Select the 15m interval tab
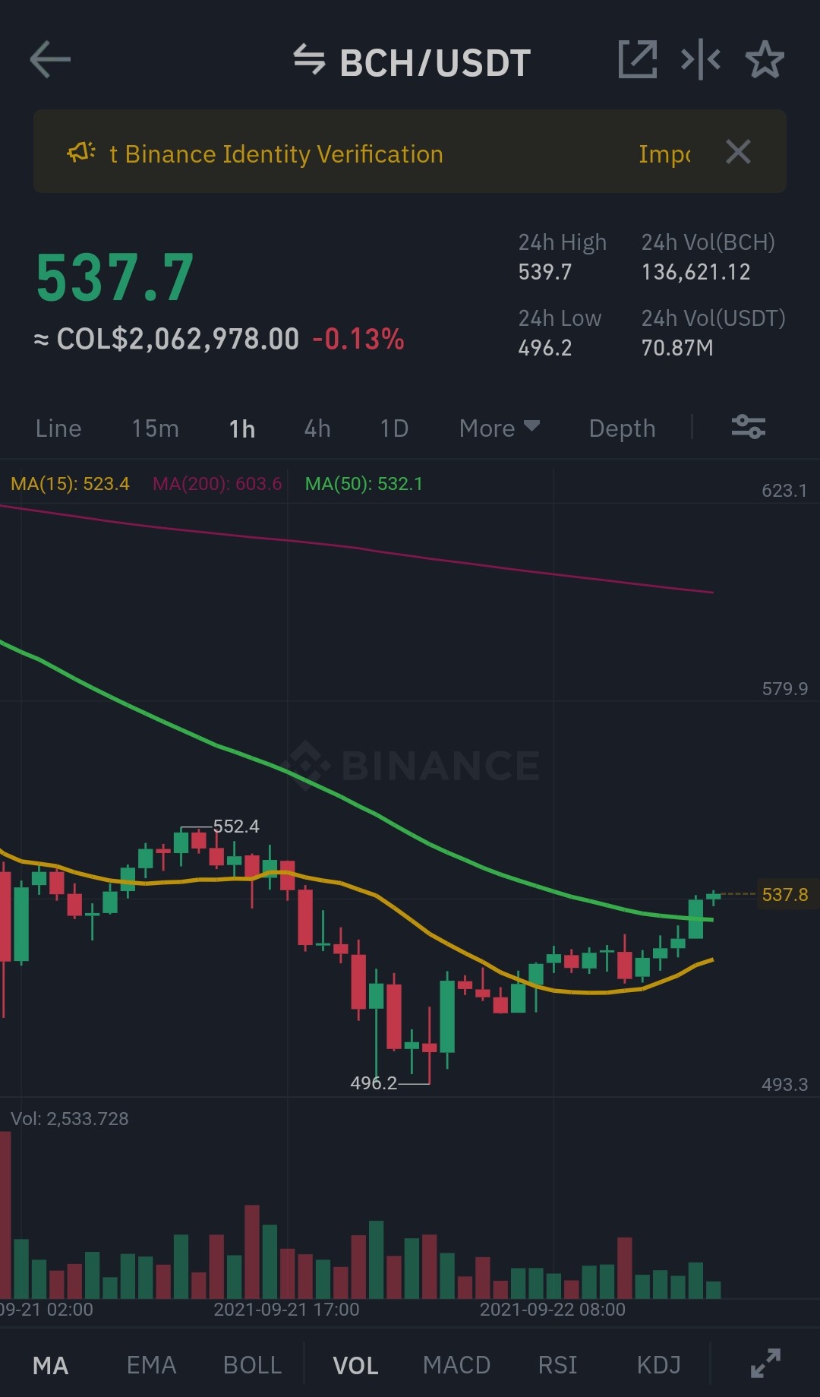820x1397 pixels. click(155, 428)
